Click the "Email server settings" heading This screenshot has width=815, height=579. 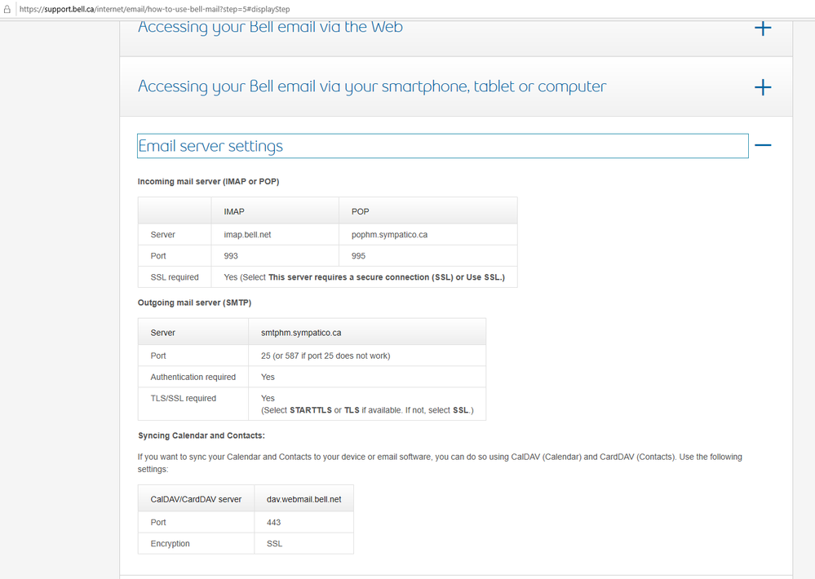[210, 146]
